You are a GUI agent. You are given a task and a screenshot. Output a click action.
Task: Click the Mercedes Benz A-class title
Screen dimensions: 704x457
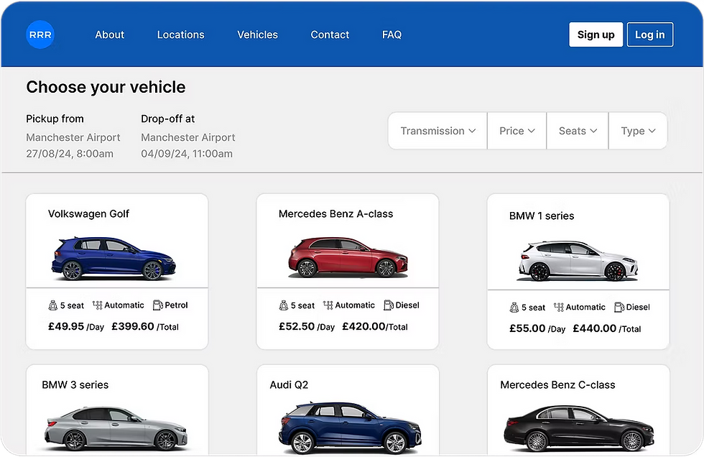(x=336, y=213)
